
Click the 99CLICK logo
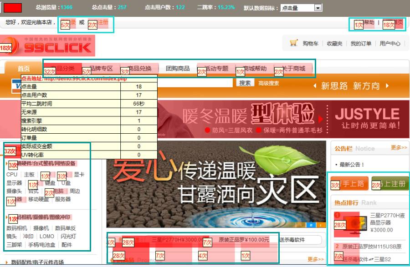click(47, 45)
